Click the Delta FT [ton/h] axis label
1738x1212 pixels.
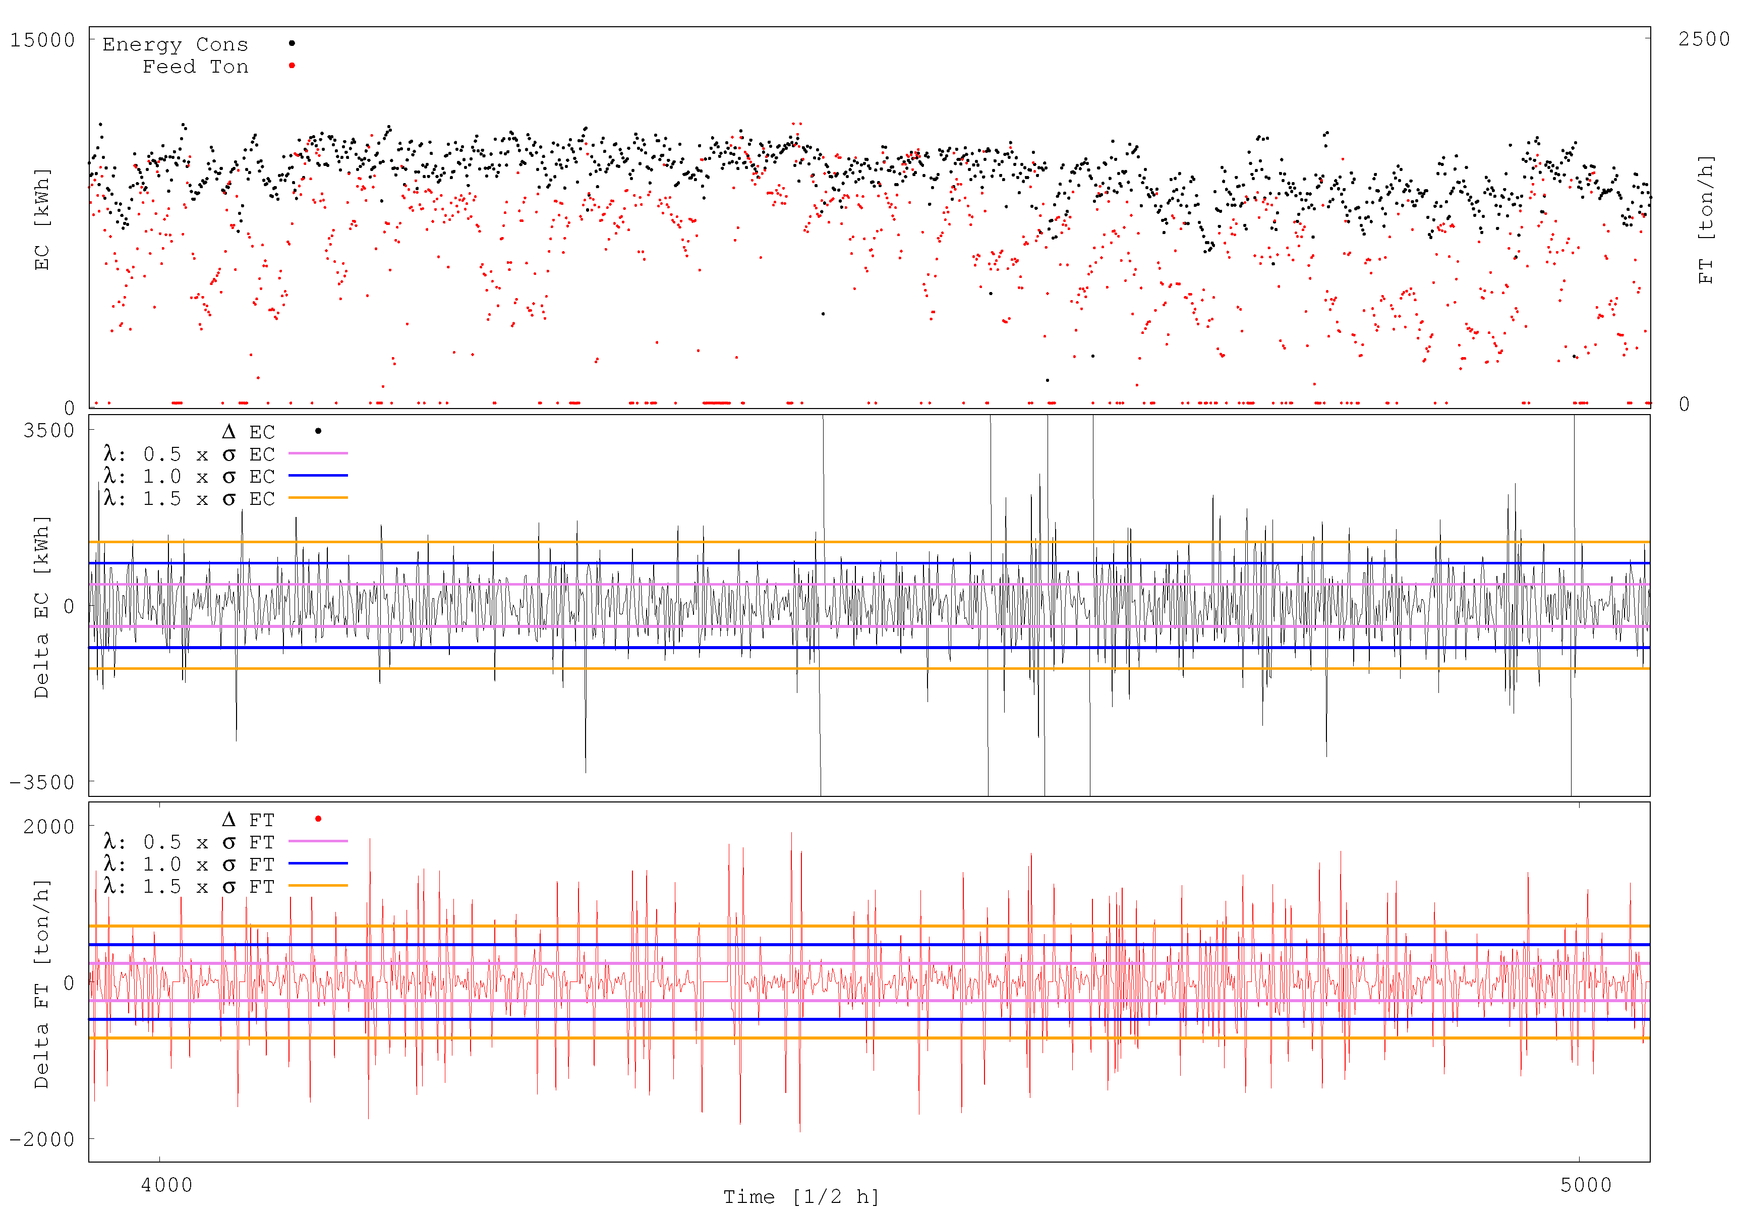42,984
